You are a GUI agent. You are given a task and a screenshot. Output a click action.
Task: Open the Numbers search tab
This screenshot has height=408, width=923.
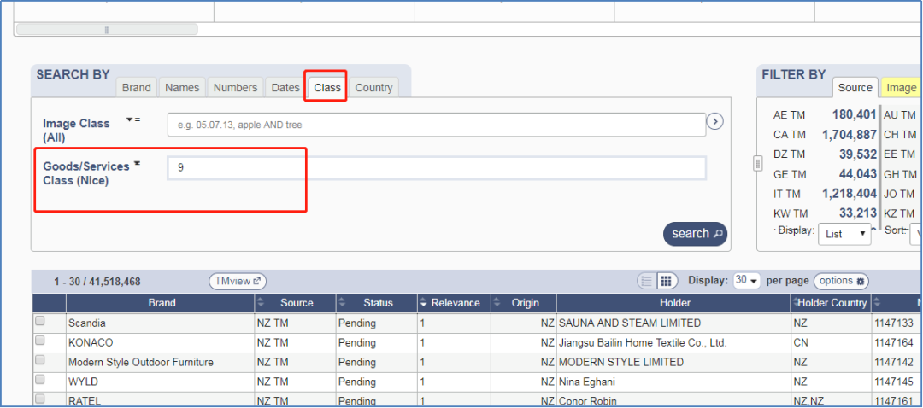[236, 88]
